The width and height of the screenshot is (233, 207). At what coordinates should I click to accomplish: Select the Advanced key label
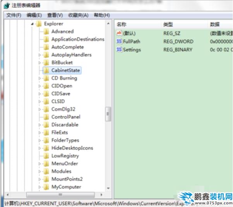[63, 31]
